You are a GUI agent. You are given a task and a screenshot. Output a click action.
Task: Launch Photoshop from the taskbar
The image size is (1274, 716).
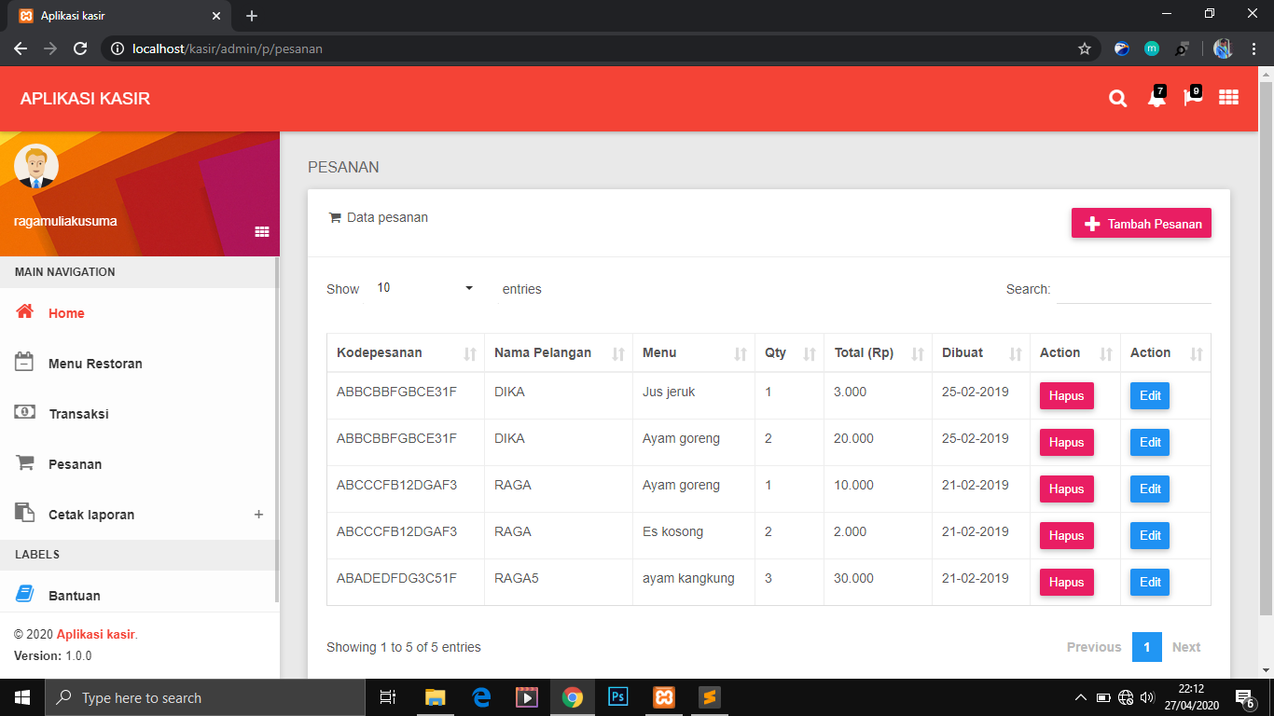coord(617,696)
